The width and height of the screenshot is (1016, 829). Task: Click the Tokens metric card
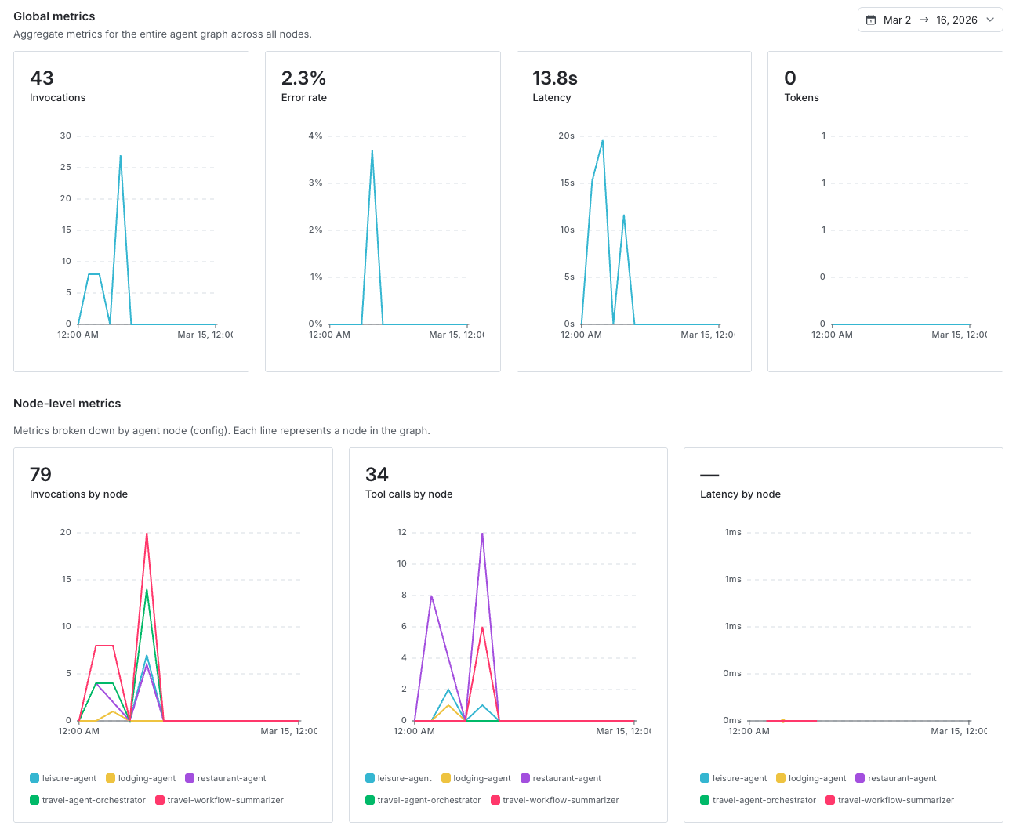click(884, 210)
